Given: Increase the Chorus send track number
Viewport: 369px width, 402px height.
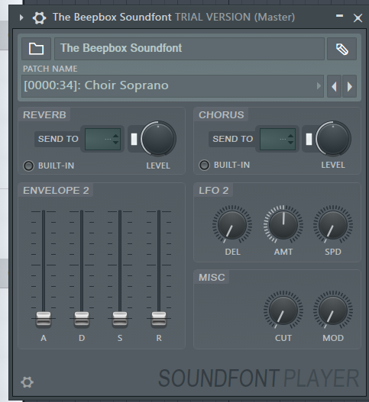Looking at the screenshot, I should coord(290,136).
